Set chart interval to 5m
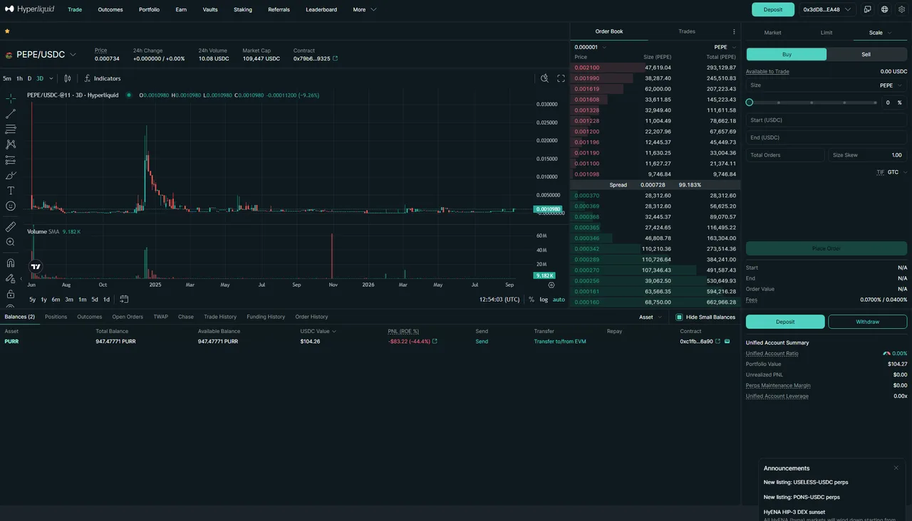The width and height of the screenshot is (912, 521). pos(7,78)
